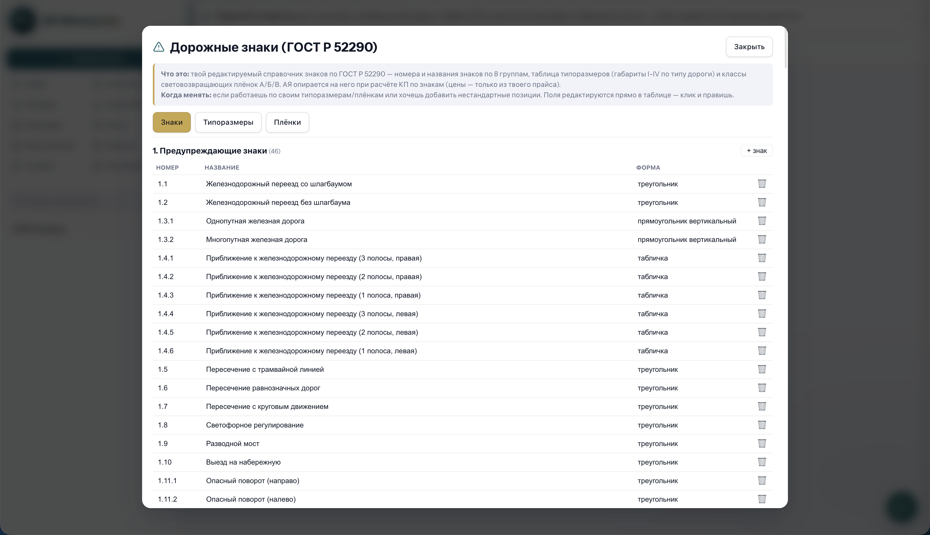
Task: Click the dialog vertical scrollbar
Action: (785, 48)
